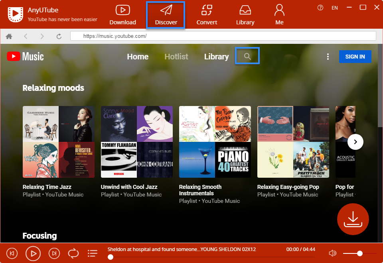Open the Download tab

pyautogui.click(x=122, y=15)
